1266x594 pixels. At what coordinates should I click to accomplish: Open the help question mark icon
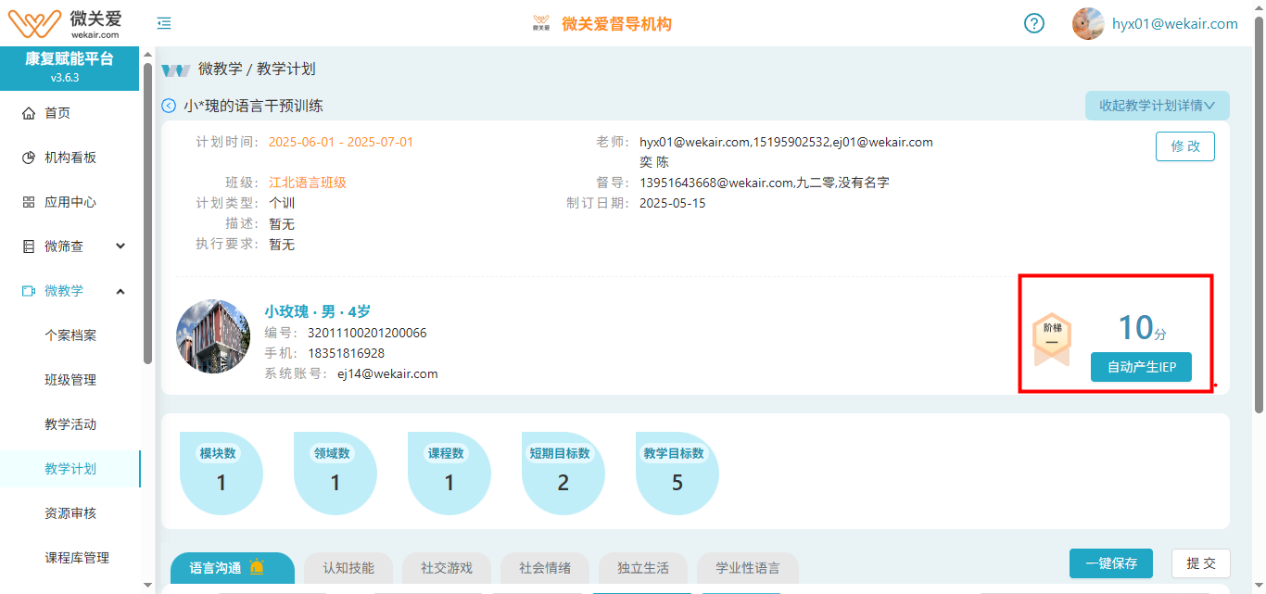point(1034,24)
